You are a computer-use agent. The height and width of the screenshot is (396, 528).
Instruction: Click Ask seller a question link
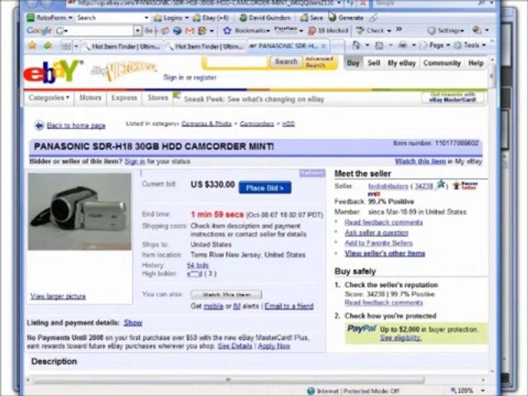coord(376,233)
